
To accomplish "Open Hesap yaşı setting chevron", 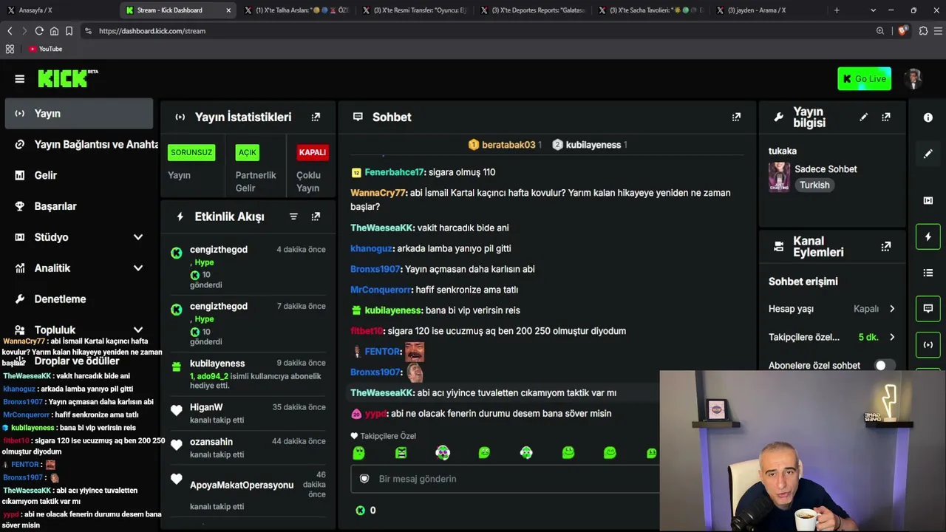I will tap(892, 309).
